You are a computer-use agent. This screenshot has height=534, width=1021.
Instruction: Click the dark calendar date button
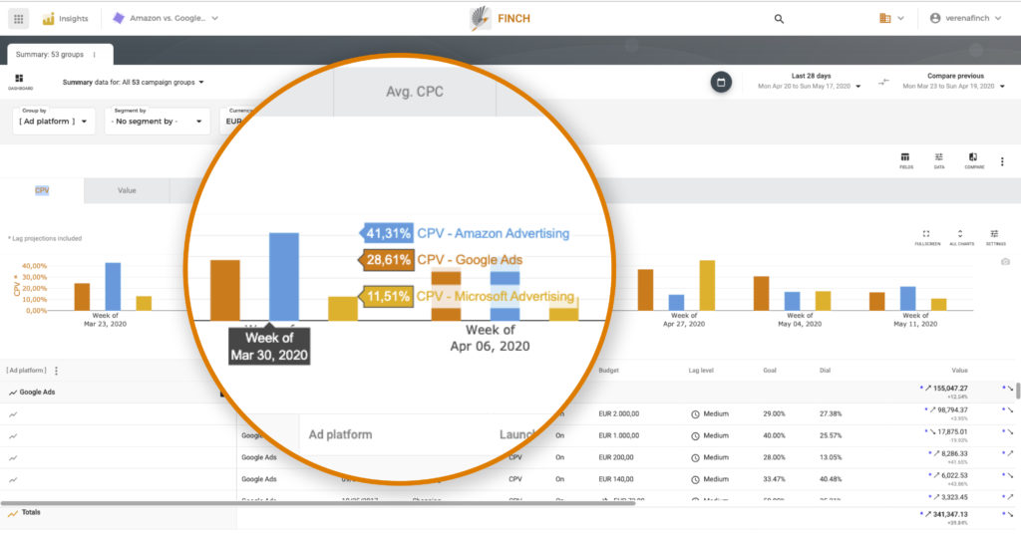(721, 82)
